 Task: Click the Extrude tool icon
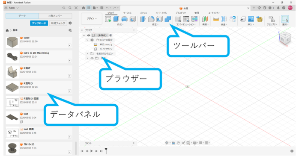117,19
